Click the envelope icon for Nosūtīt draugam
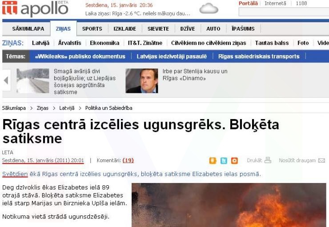 click(x=321, y=160)
